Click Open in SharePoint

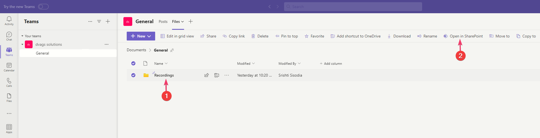tap(463, 36)
